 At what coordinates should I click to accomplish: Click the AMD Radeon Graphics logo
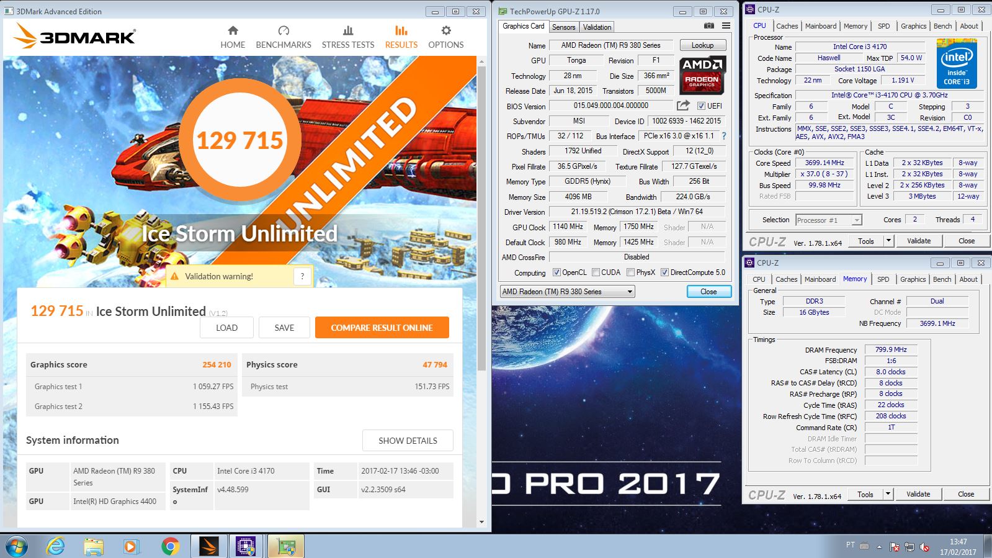coord(702,74)
